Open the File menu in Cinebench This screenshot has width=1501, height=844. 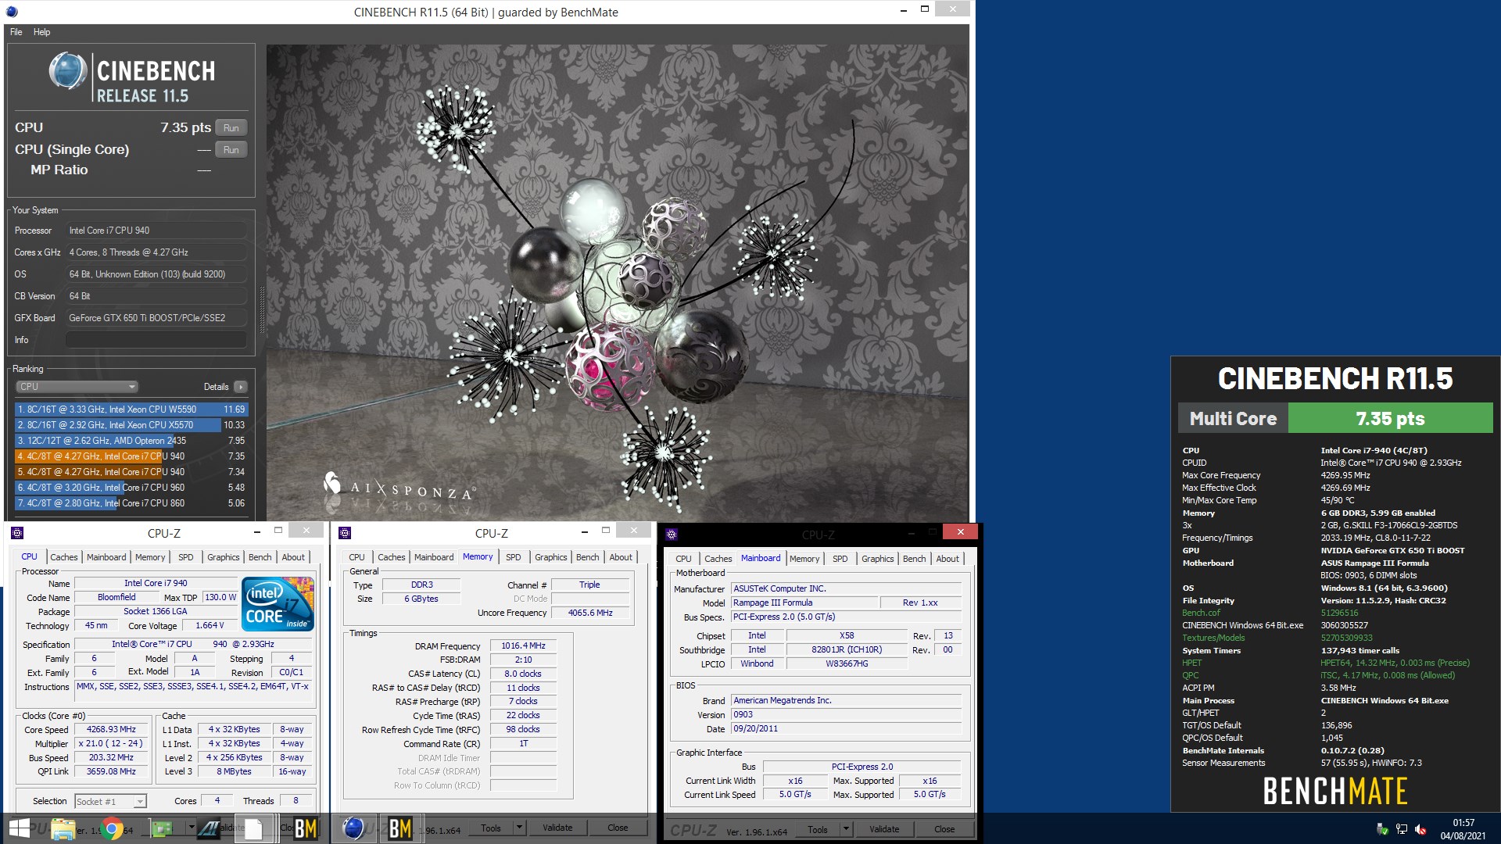tap(16, 32)
